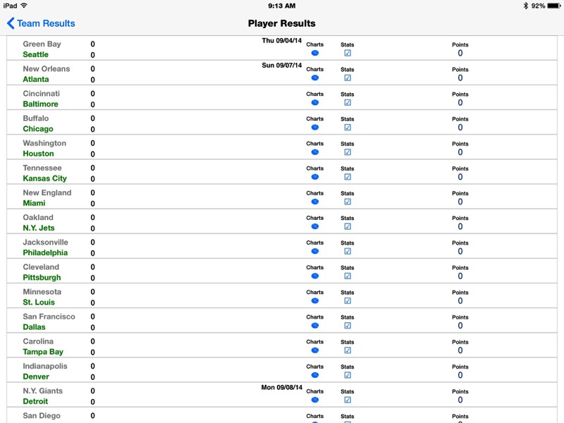This screenshot has width=564, height=423.
Task: Toggle Stats checkbox for Jacksonville vs Philadelphia
Action: pos(348,252)
